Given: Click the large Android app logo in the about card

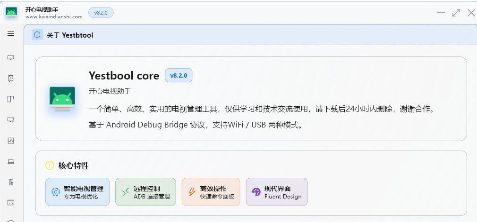Looking at the screenshot, I should click(x=62, y=99).
